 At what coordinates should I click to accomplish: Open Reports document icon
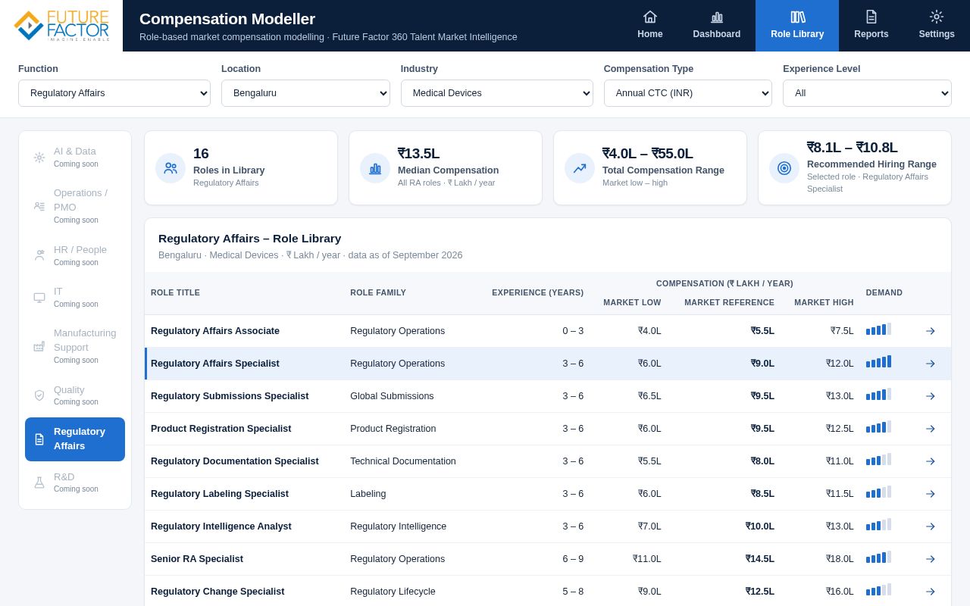point(871,17)
